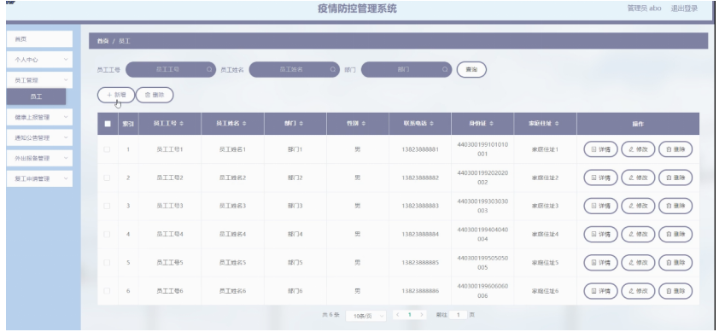The height and width of the screenshot is (332, 725).
Task: Click 修改 for 员工姓名6 row
Action: pos(638,291)
